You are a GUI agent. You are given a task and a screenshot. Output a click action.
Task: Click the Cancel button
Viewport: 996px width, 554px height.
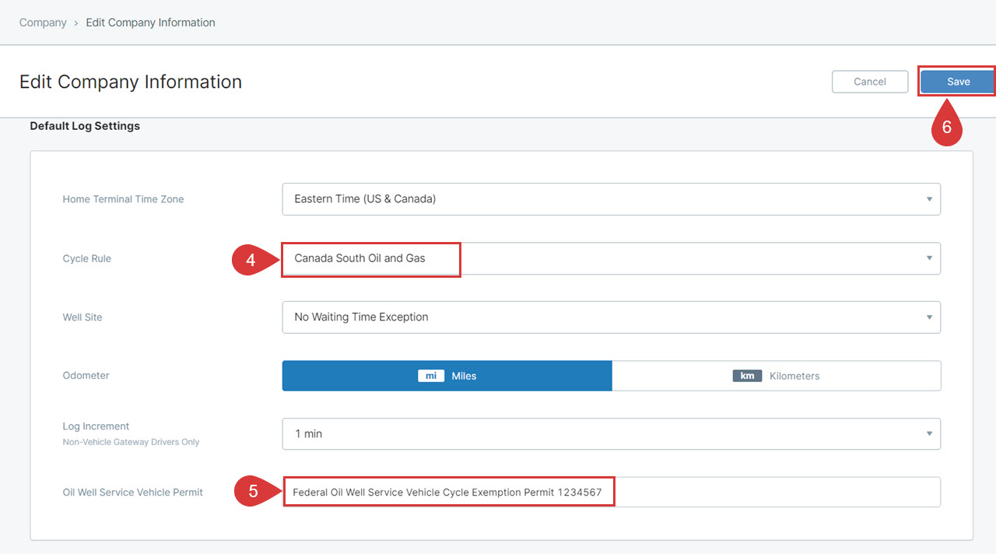click(870, 82)
